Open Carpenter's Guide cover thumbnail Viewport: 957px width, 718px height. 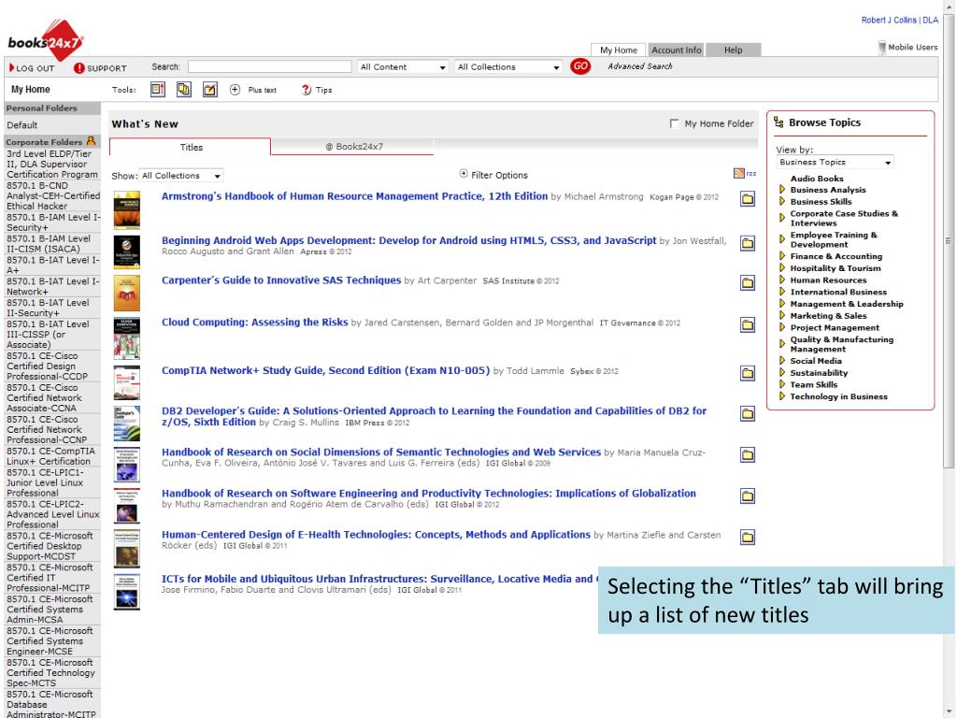(x=127, y=293)
